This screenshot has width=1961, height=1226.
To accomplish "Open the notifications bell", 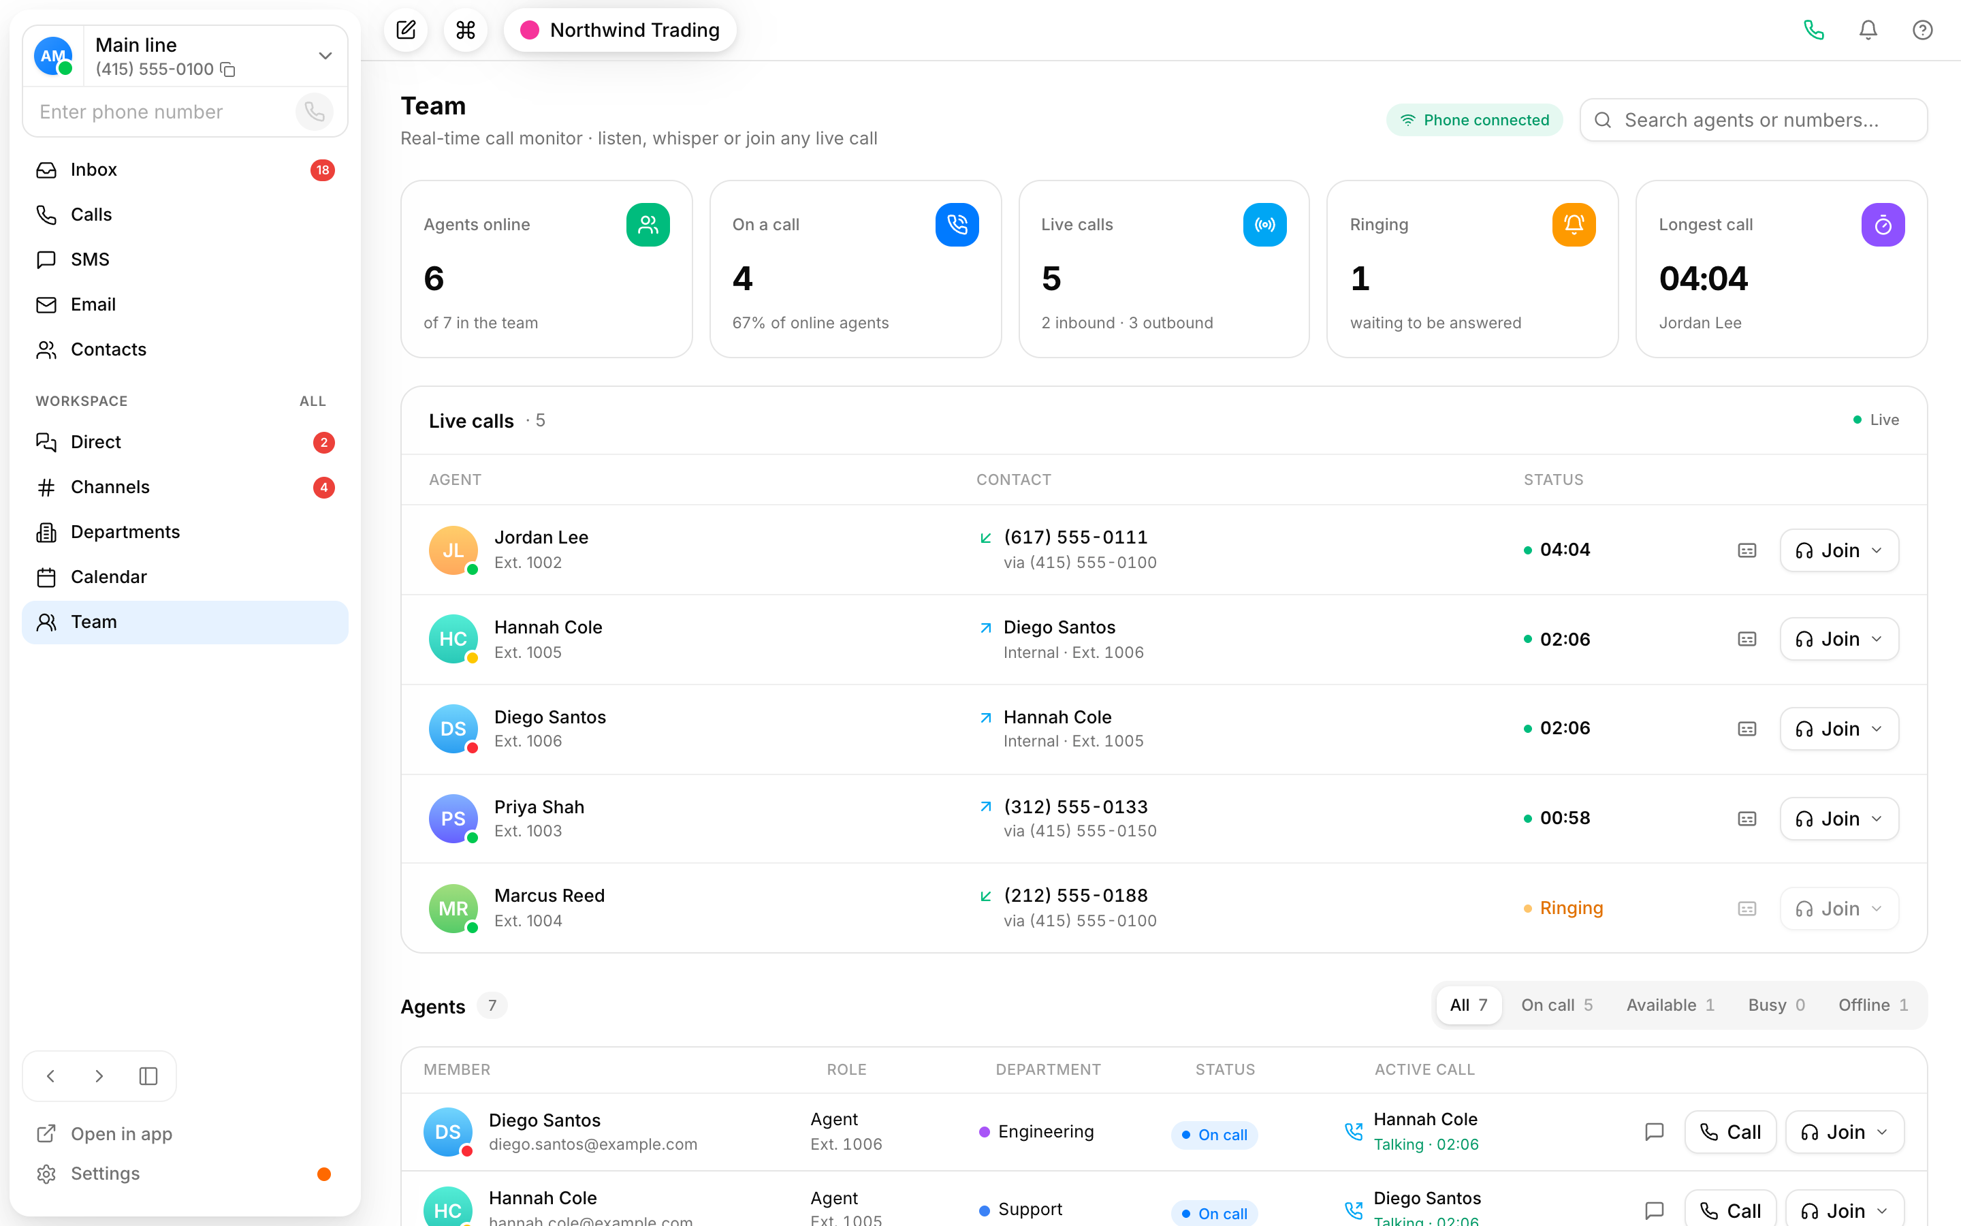I will pyautogui.click(x=1868, y=30).
